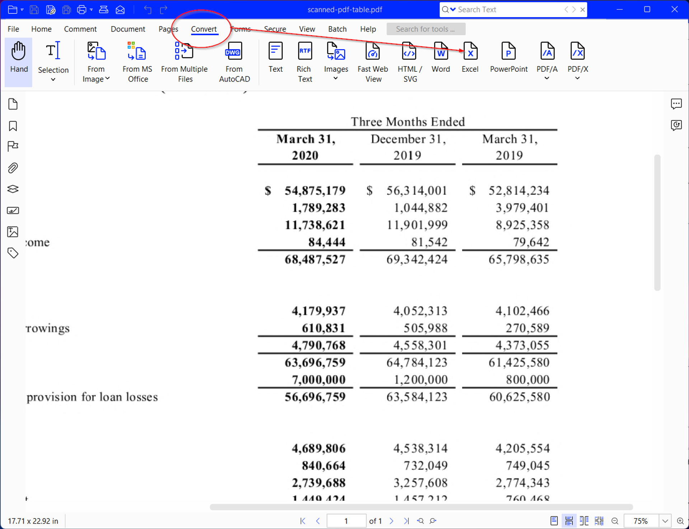Screen dimensions: 689x529
Task: Open the Bookmarks sidebar panel
Action: (x=13, y=126)
